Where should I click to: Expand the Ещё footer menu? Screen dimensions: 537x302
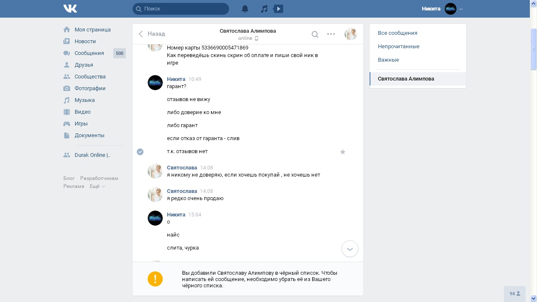pos(97,186)
